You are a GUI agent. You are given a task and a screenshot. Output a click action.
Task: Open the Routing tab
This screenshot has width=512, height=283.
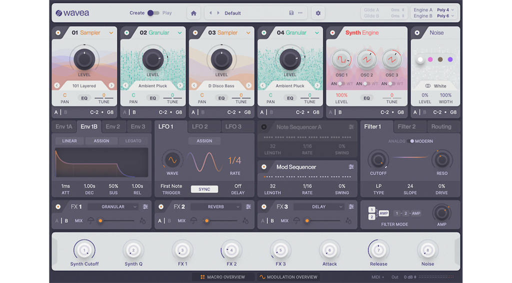click(x=441, y=127)
